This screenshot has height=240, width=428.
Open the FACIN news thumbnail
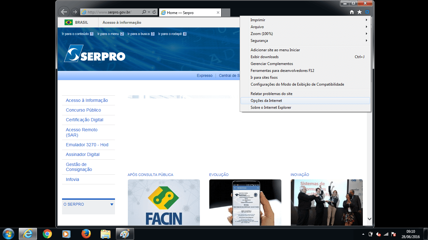[164, 202]
